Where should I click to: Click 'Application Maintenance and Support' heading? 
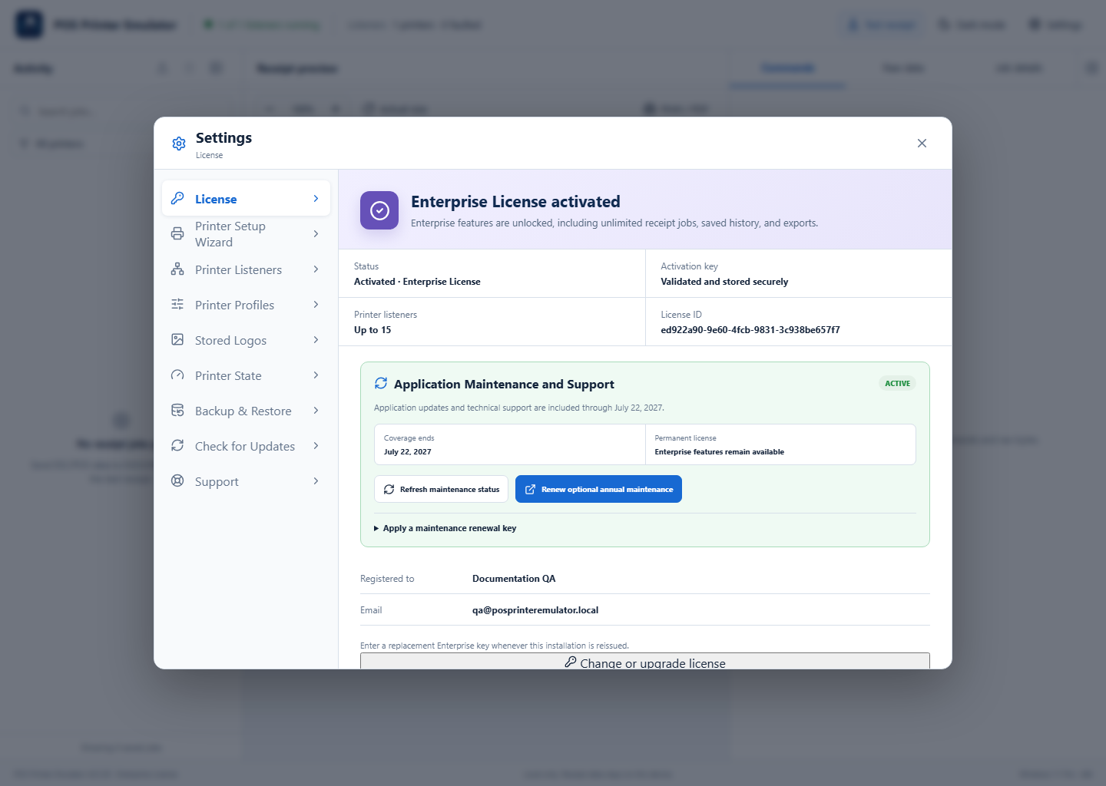pos(504,384)
